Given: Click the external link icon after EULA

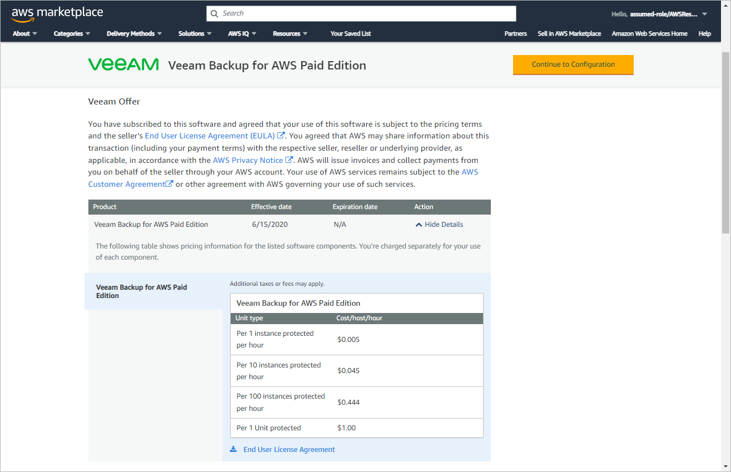Looking at the screenshot, I should pyautogui.click(x=281, y=136).
